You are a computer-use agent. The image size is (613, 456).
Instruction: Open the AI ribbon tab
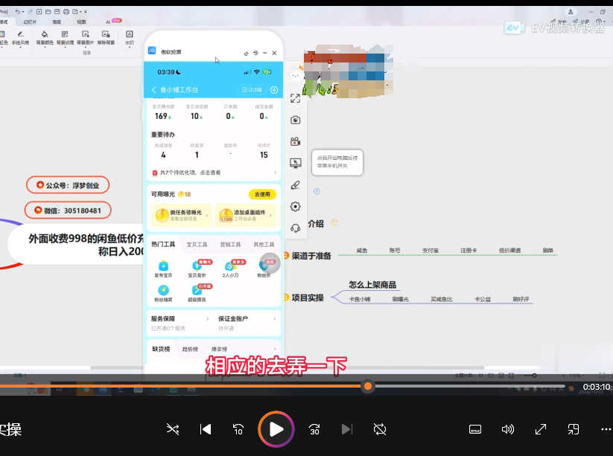(x=108, y=22)
